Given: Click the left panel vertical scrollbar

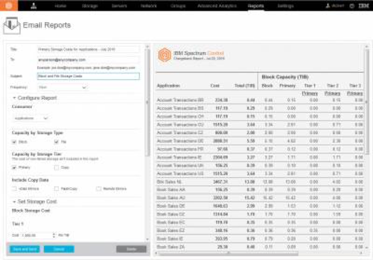Looking at the screenshot, I should pos(148,102).
